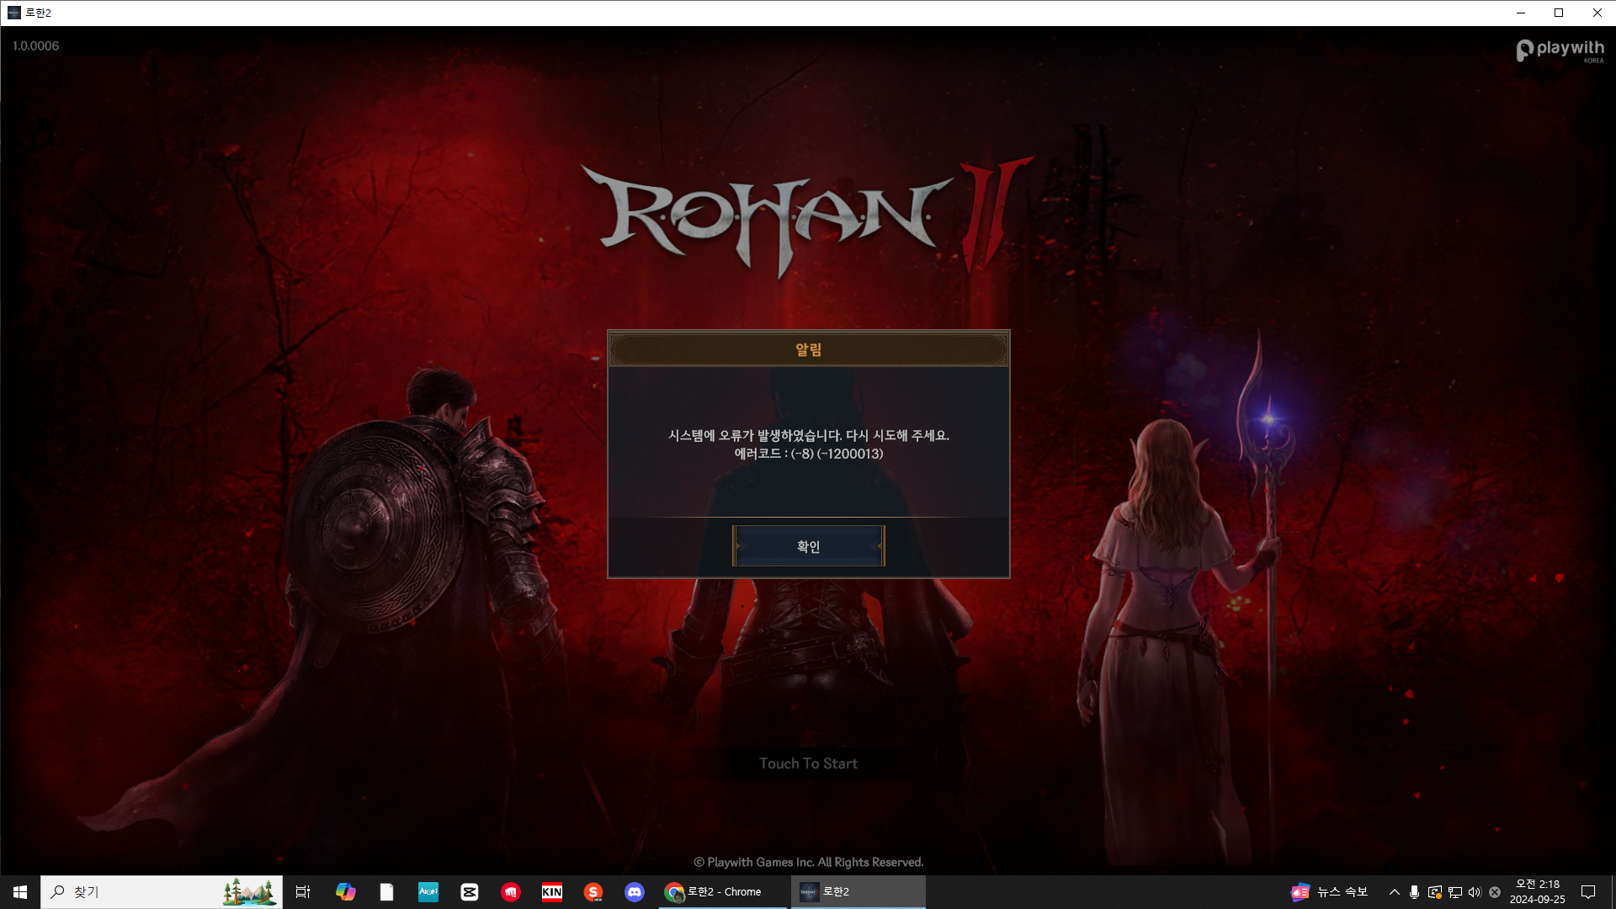Open the display sync tray icon
Screen dimensions: 1616x909
(1434, 892)
